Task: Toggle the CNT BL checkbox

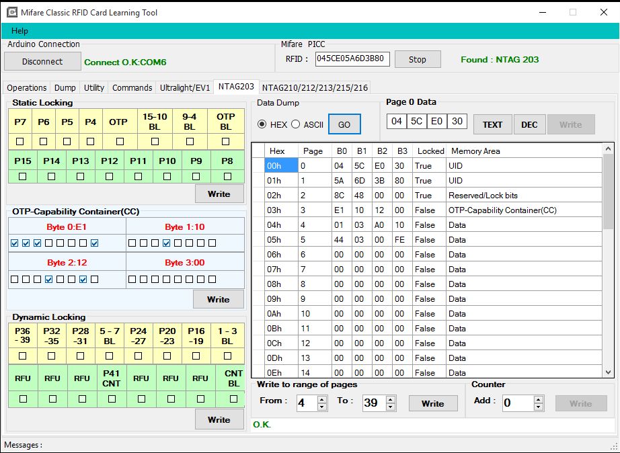Action: pos(234,399)
